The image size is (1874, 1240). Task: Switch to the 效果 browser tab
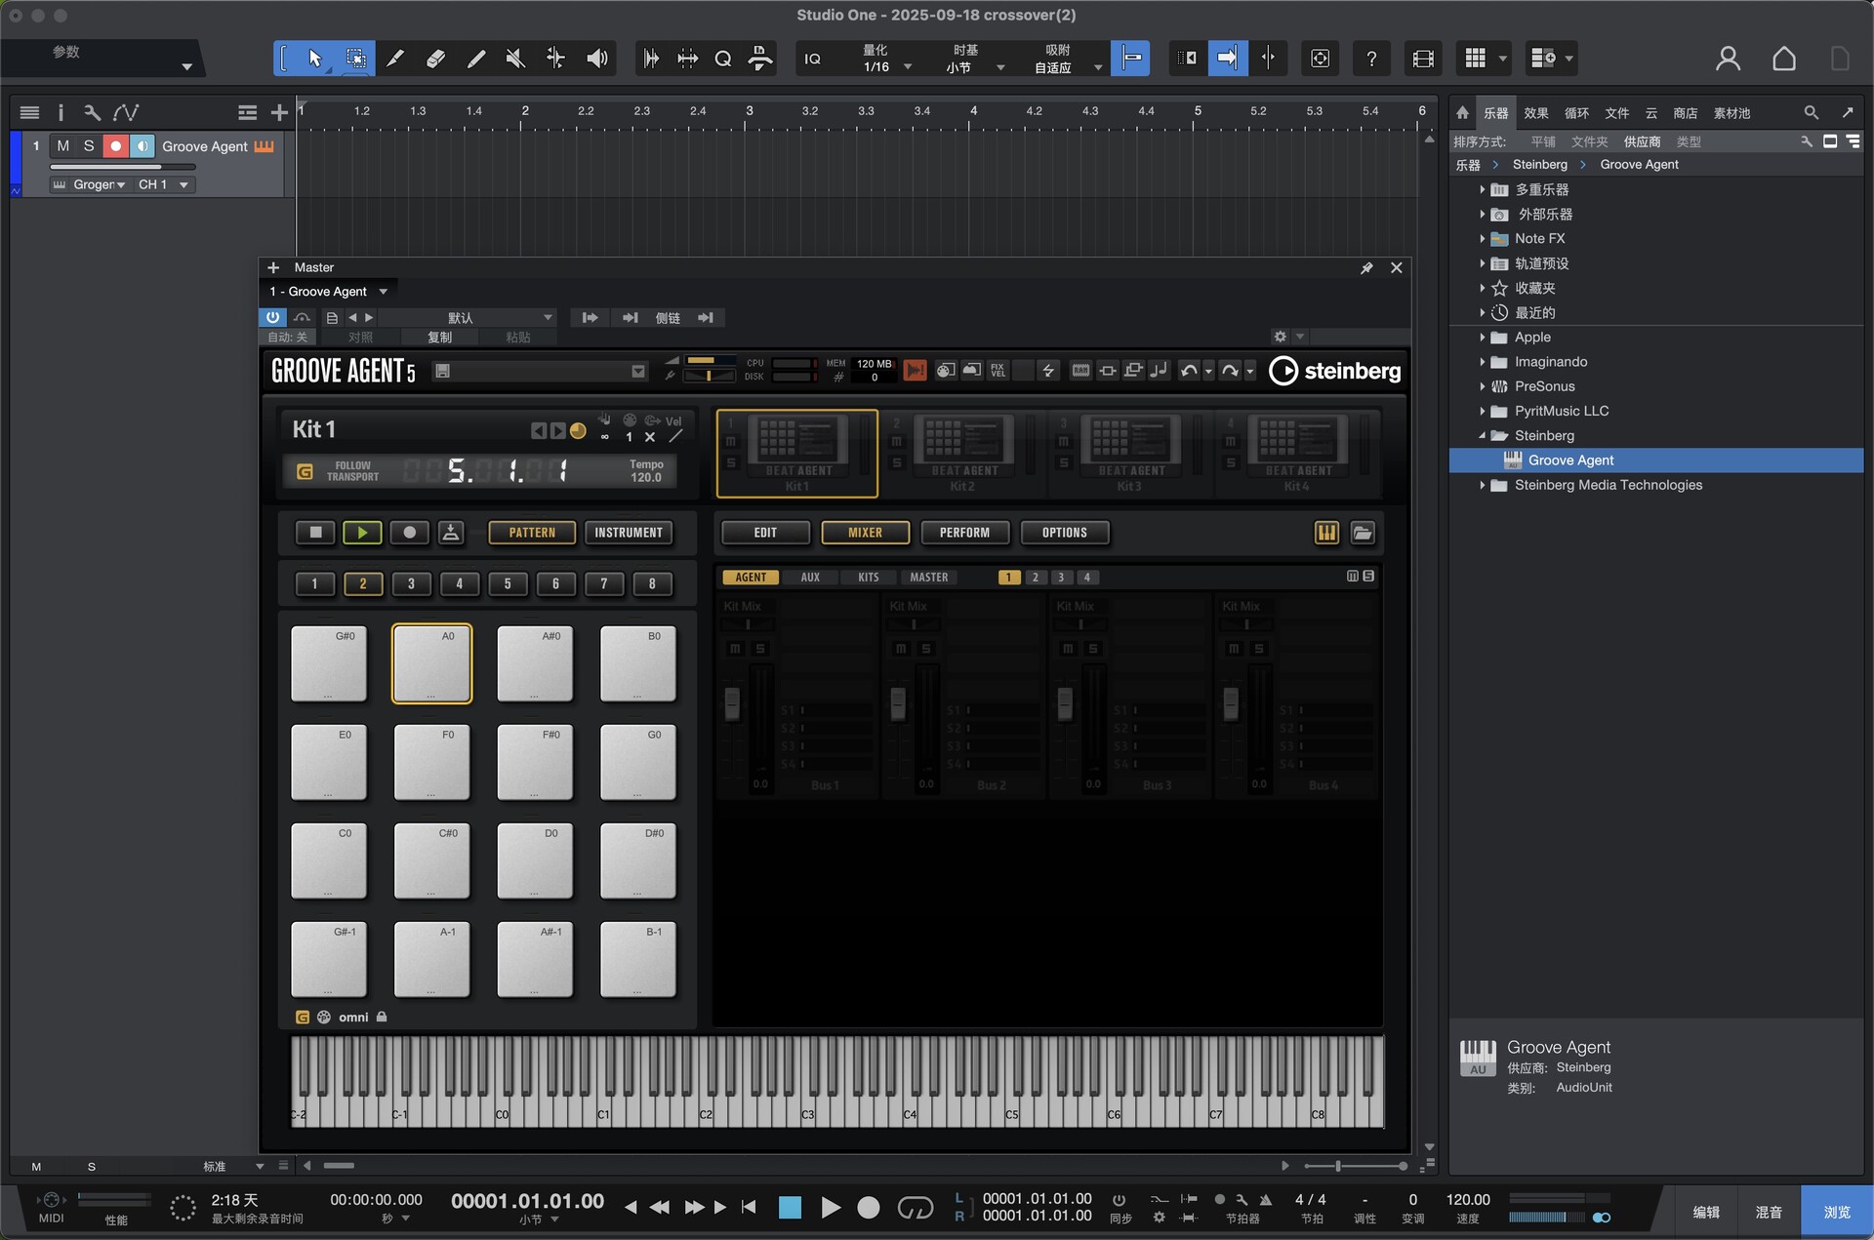click(1535, 113)
